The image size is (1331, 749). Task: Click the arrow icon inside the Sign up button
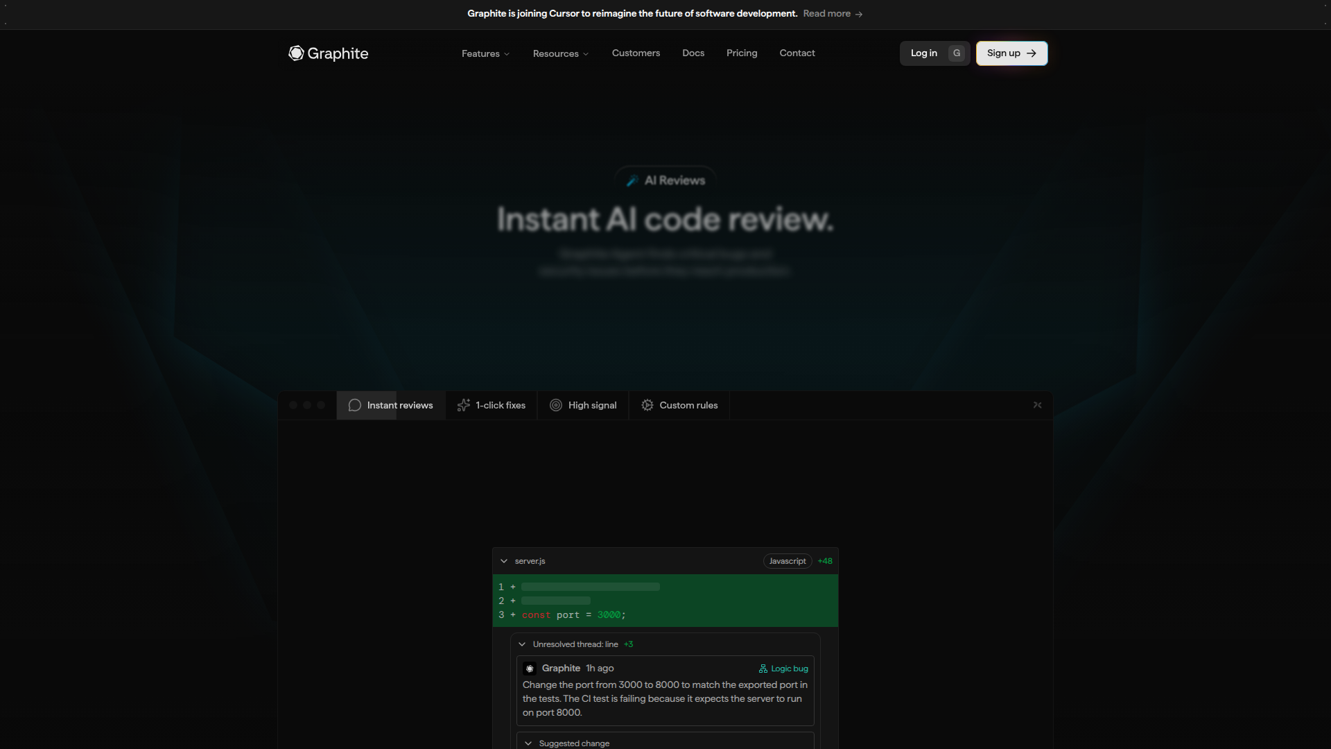click(x=1031, y=53)
